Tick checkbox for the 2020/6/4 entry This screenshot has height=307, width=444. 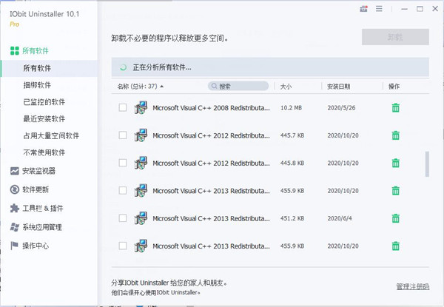123,218
